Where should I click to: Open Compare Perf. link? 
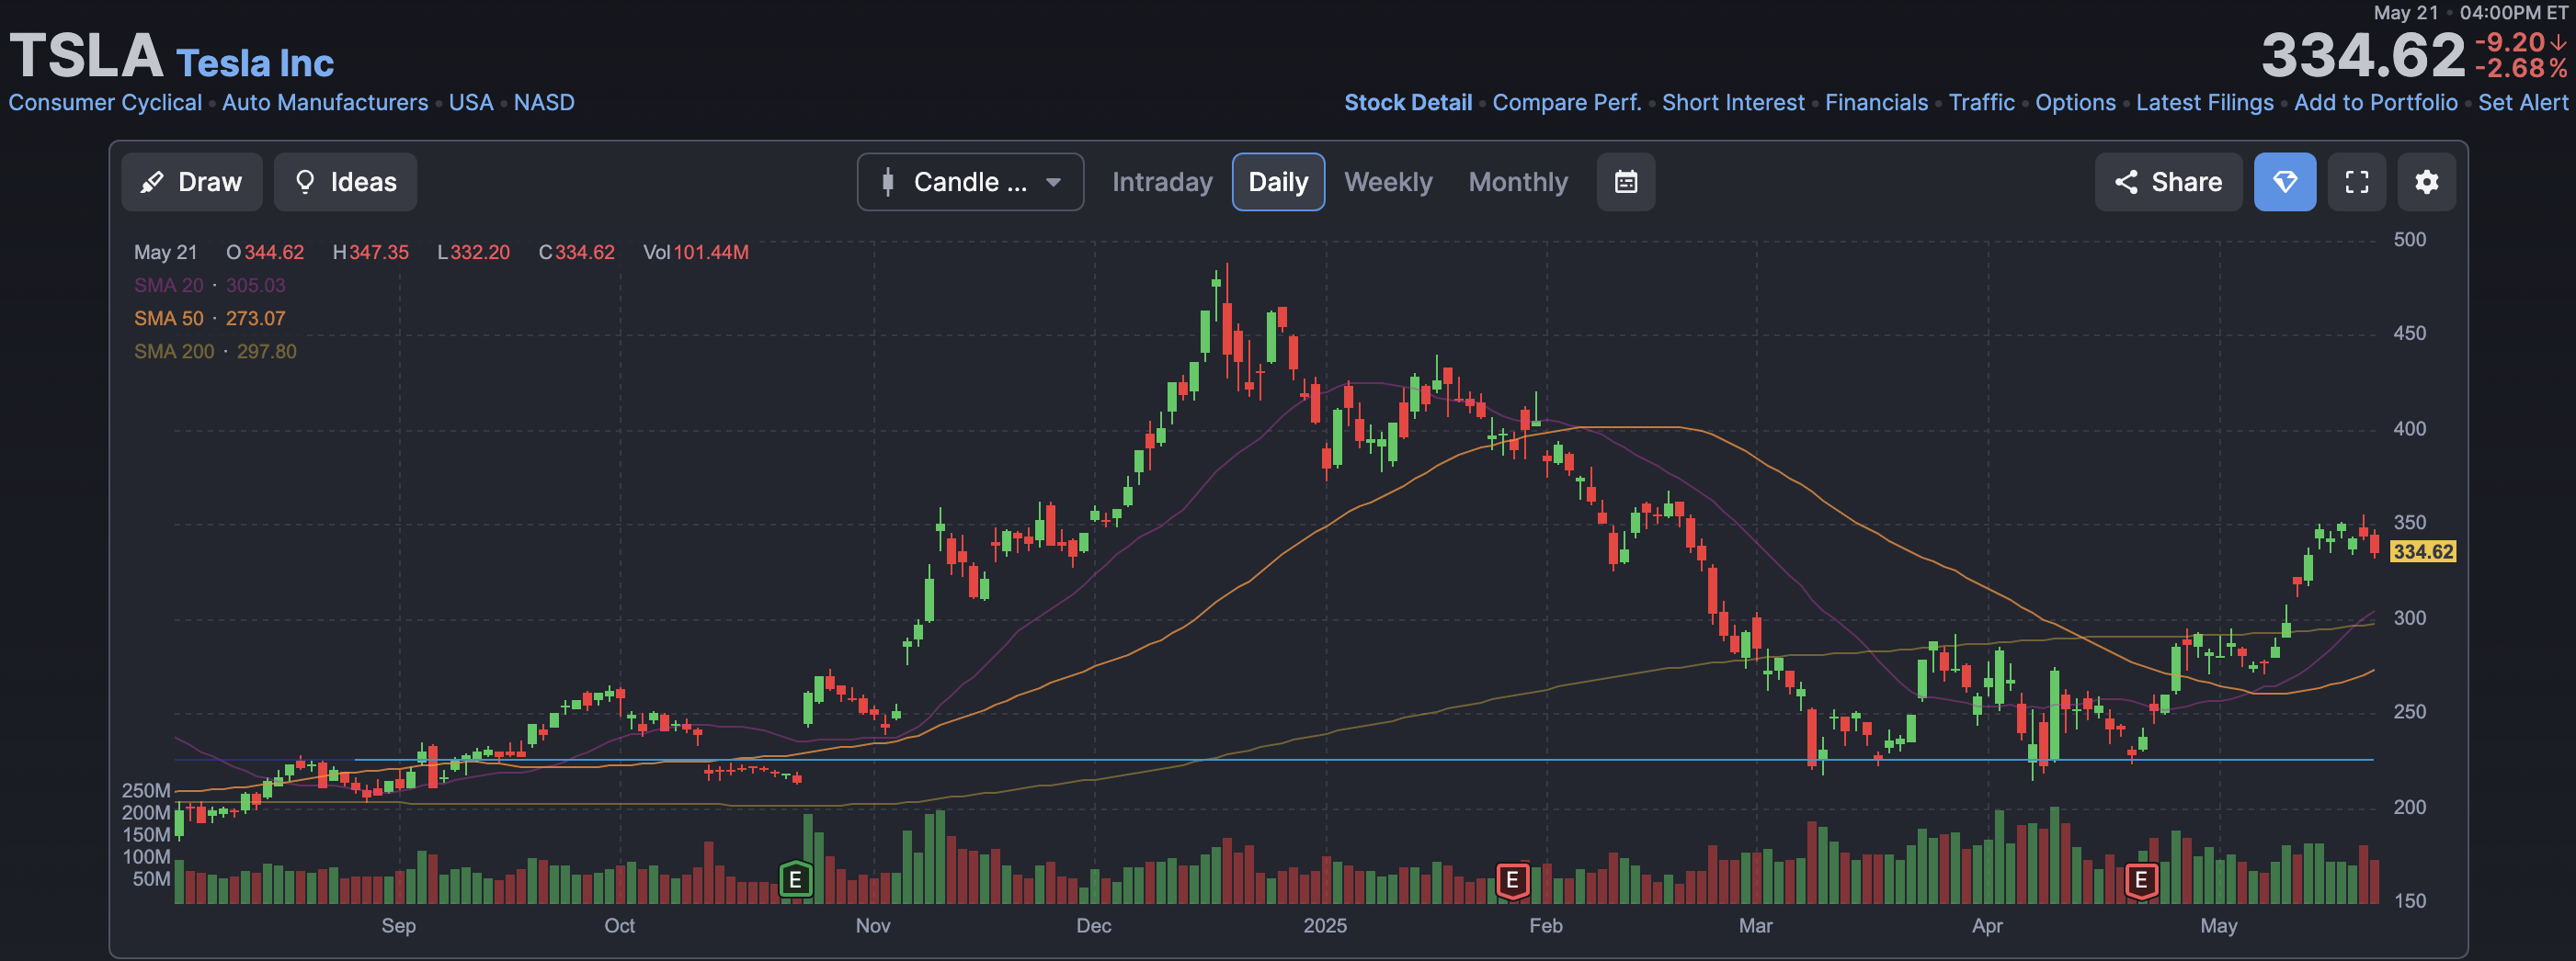point(1567,103)
